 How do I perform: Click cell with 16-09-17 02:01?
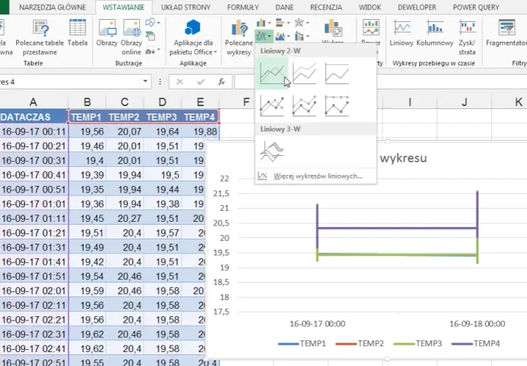(x=34, y=291)
